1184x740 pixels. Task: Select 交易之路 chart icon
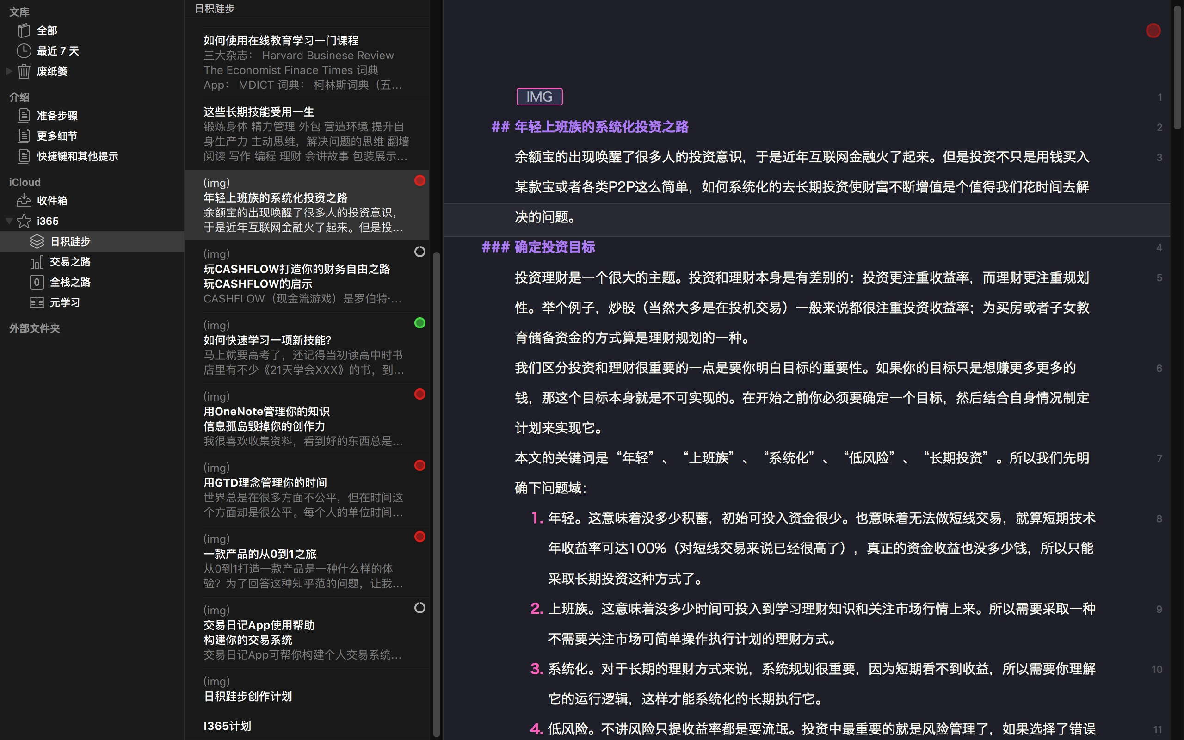click(37, 262)
